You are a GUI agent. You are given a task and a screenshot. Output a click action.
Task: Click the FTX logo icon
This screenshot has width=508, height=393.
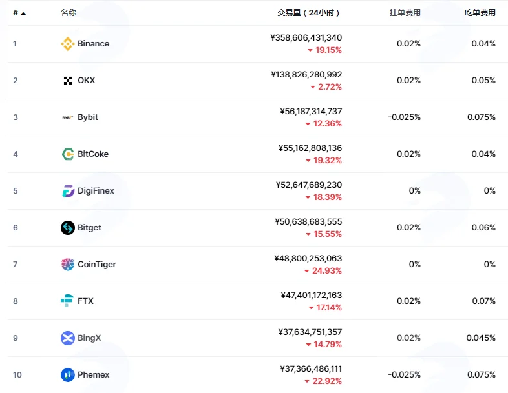(x=67, y=301)
